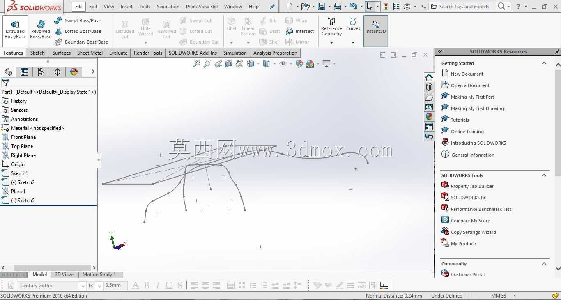Open the DisplayManager tab
Screen dimensions: 561x300
[x=74, y=72]
